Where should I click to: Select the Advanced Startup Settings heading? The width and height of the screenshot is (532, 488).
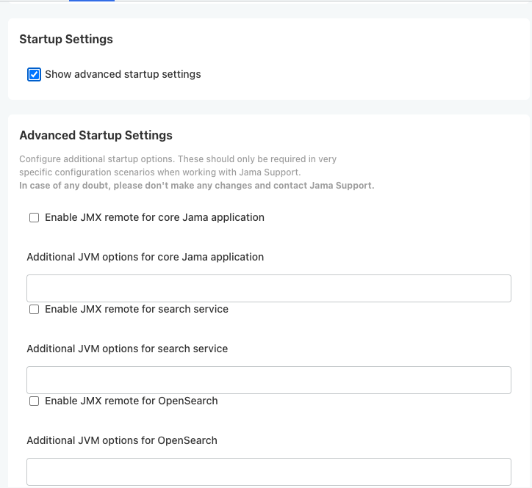tap(96, 135)
